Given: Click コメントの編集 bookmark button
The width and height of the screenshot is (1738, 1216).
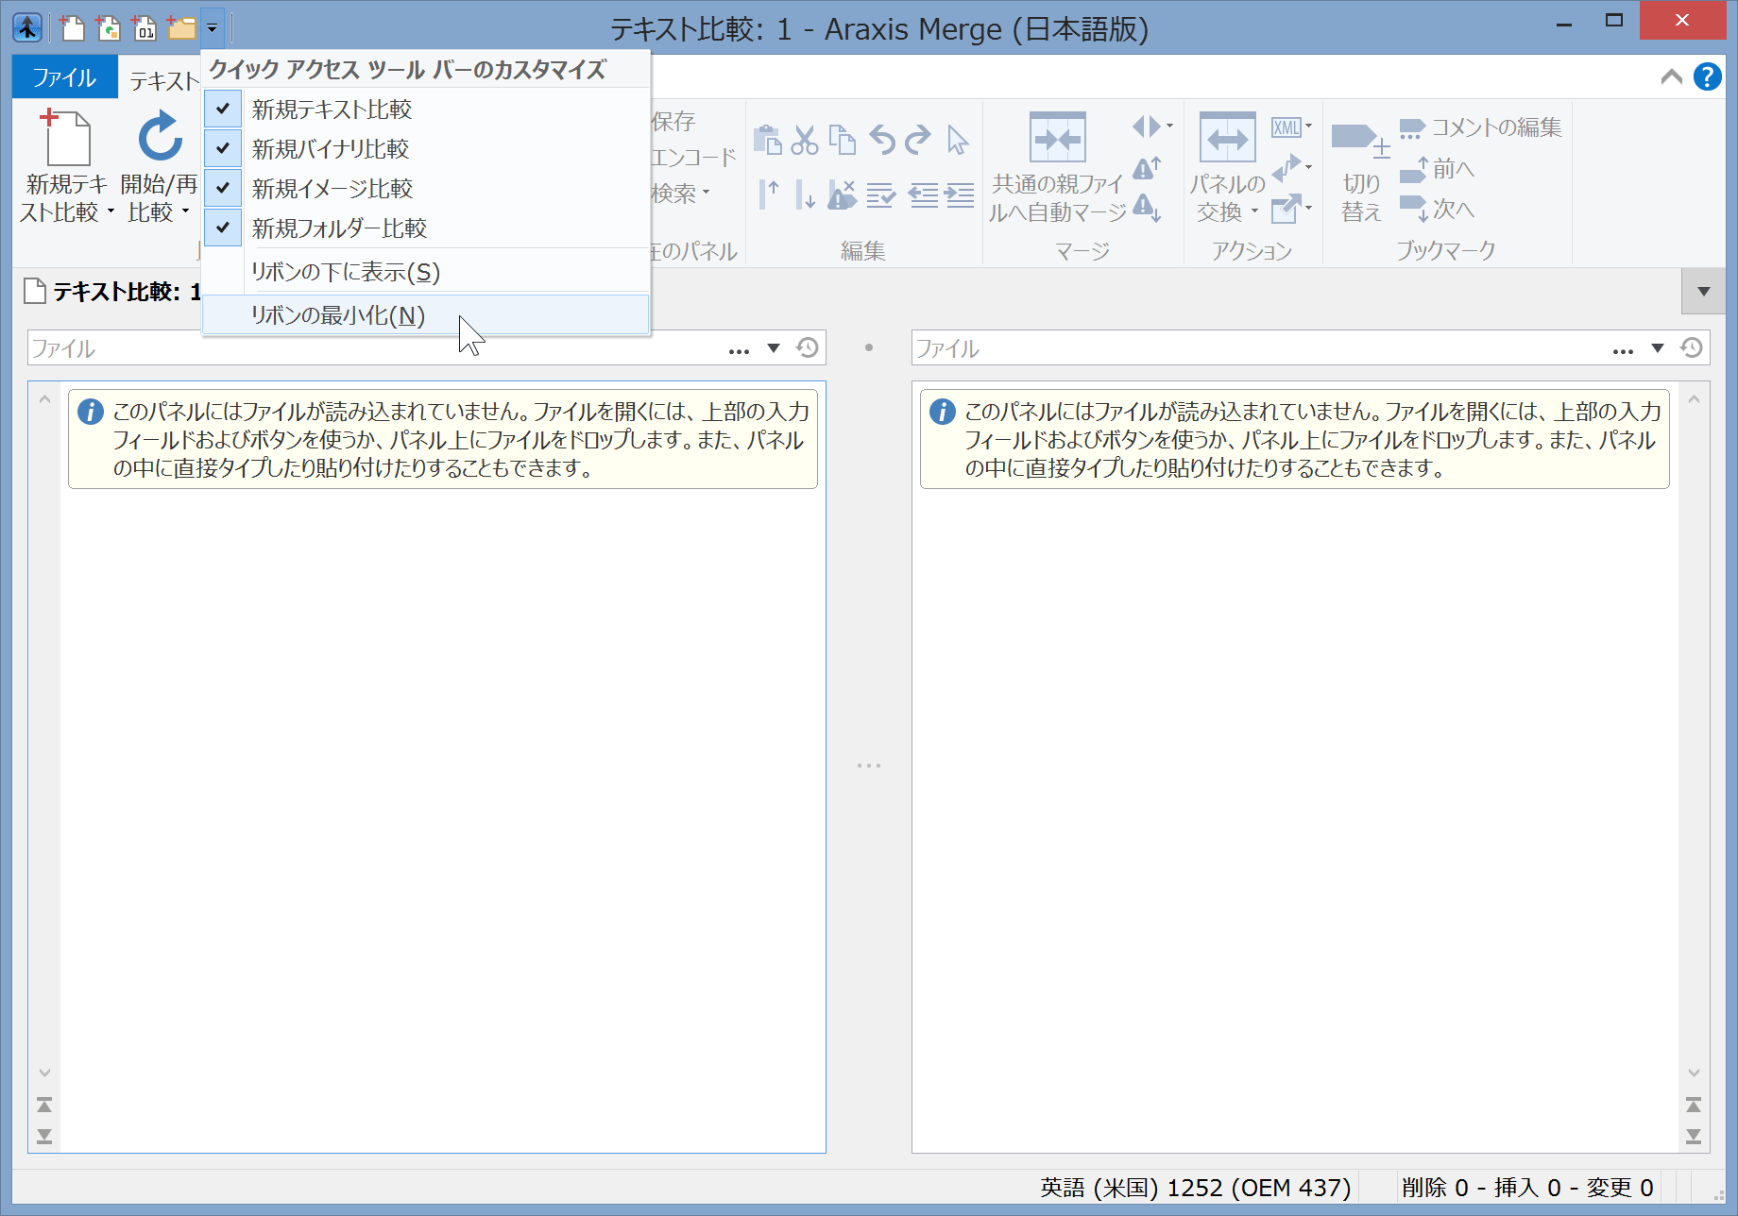Looking at the screenshot, I should tap(1481, 127).
